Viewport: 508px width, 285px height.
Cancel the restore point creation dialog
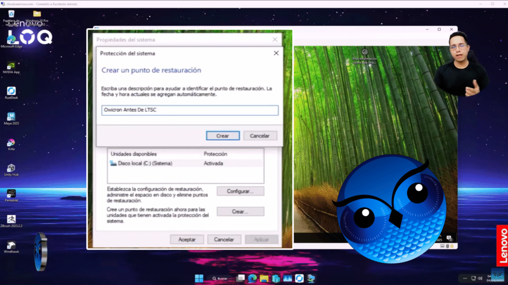click(259, 136)
